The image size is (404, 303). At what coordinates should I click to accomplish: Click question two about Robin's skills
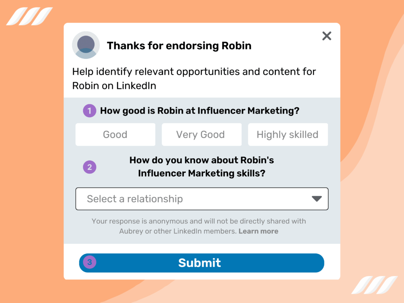pos(202,166)
